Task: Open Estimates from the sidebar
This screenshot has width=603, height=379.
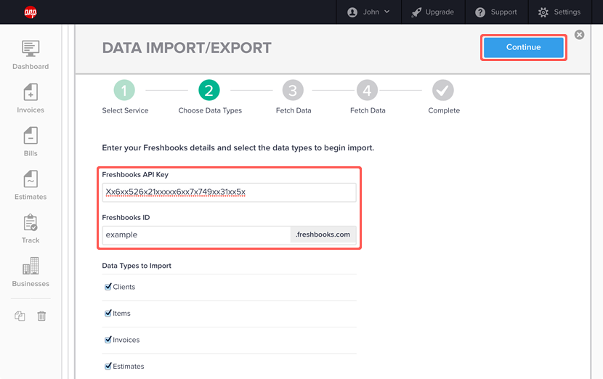Action: coord(31,185)
